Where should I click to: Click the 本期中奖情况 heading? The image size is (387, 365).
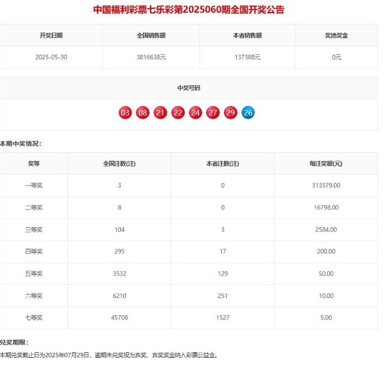[21, 143]
